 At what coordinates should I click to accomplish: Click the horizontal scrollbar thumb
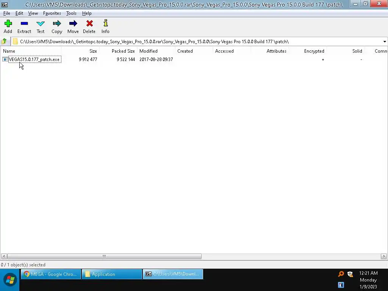click(x=104, y=257)
